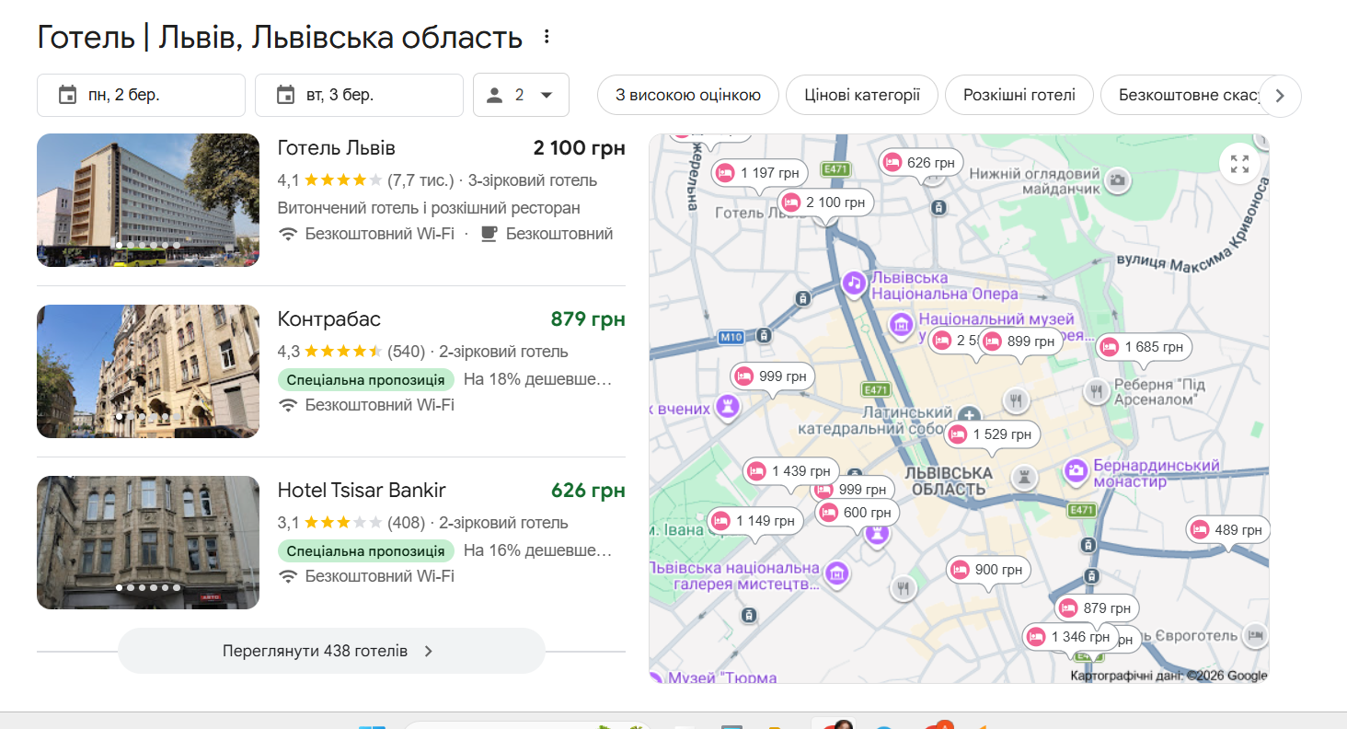1347x729 pixels.
Task: Select the Національний музей pin on the map
Action: pyautogui.click(x=902, y=324)
